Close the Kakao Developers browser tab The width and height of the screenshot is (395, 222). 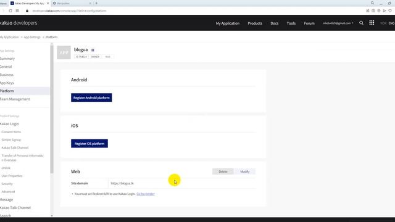click(48, 3)
